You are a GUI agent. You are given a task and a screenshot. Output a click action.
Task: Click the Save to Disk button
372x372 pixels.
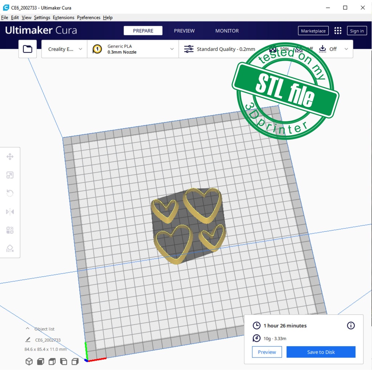[321, 352]
